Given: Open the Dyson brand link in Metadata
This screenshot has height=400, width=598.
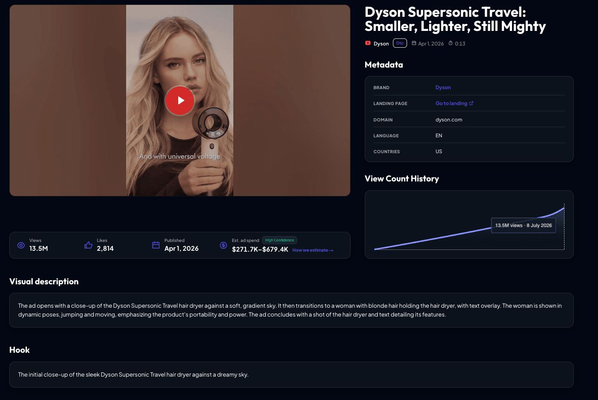Looking at the screenshot, I should [x=443, y=87].
